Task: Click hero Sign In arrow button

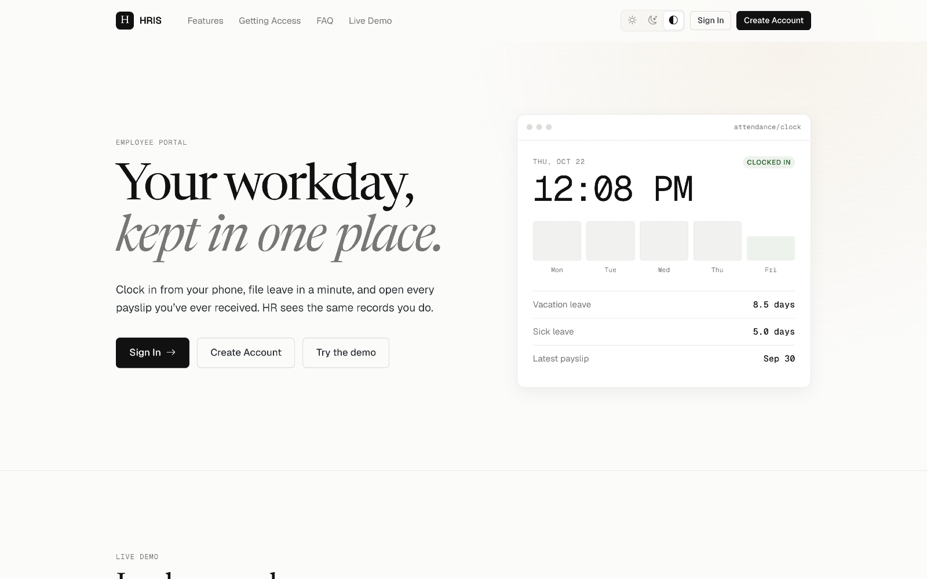Action: [x=152, y=353]
